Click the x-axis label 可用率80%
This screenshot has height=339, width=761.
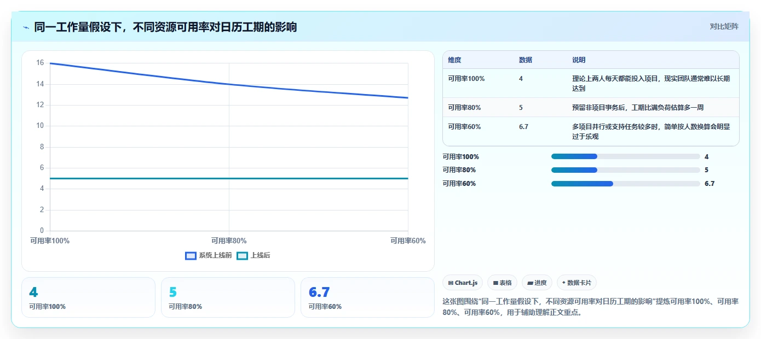click(229, 241)
